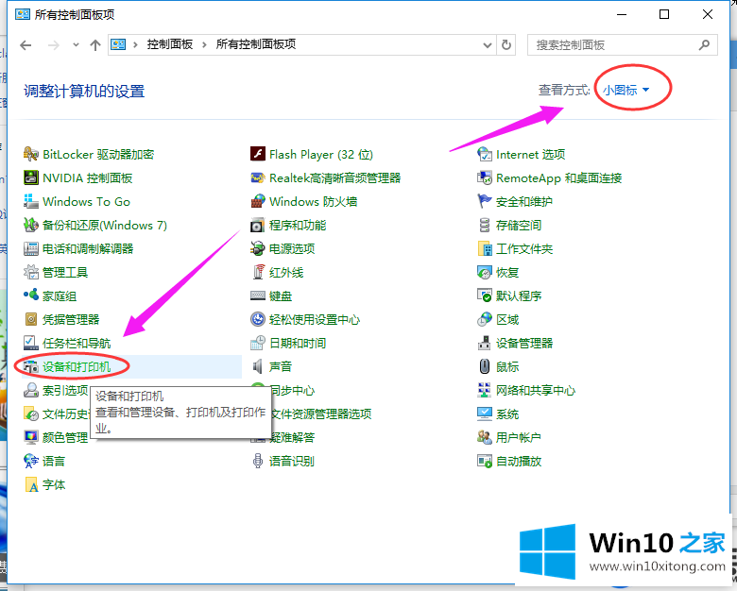
Task: Click the Flash Player (32 位) icon
Action: coord(258,154)
